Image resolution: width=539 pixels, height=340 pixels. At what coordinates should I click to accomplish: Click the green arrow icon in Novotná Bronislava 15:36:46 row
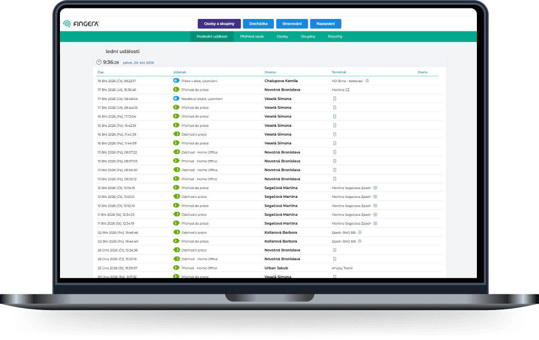point(176,89)
